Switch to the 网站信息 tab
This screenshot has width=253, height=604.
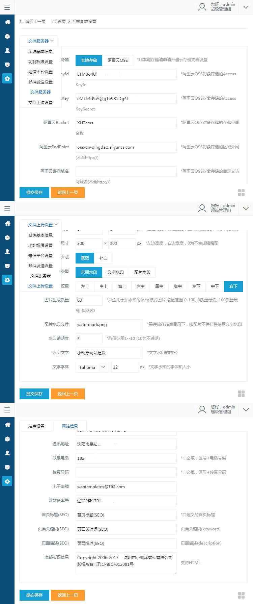coord(70,426)
